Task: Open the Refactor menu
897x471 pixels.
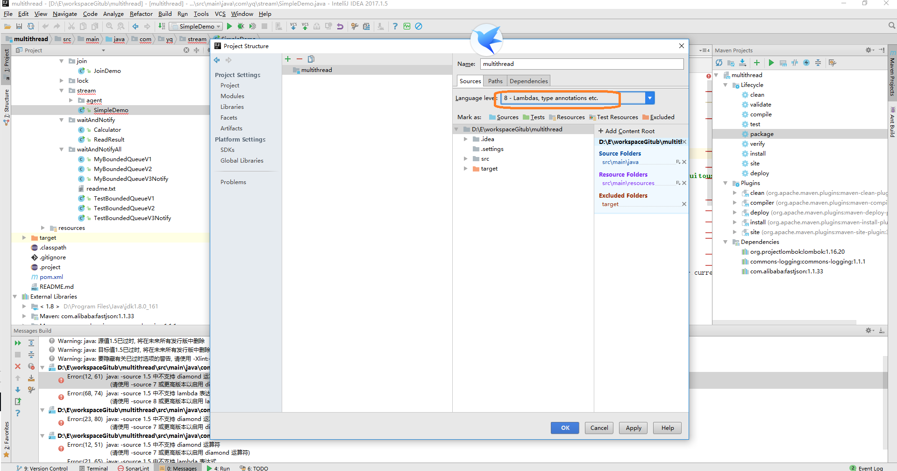Action: tap(141, 14)
